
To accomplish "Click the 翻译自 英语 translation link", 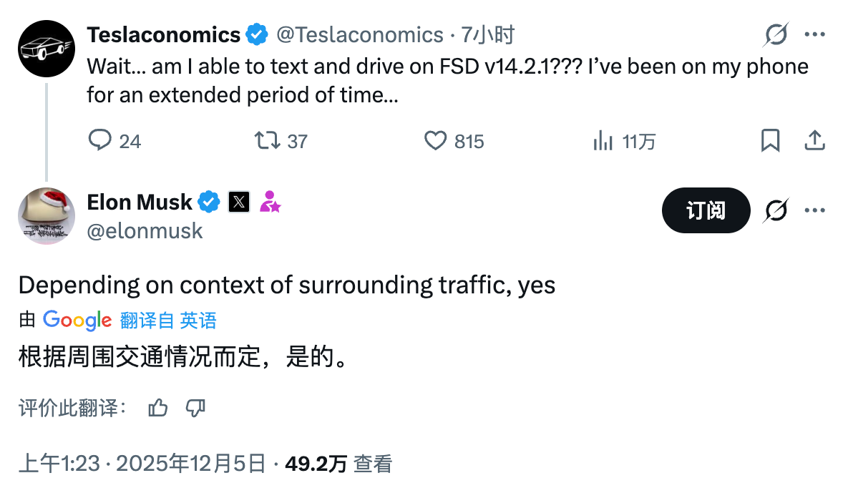I will [168, 320].
